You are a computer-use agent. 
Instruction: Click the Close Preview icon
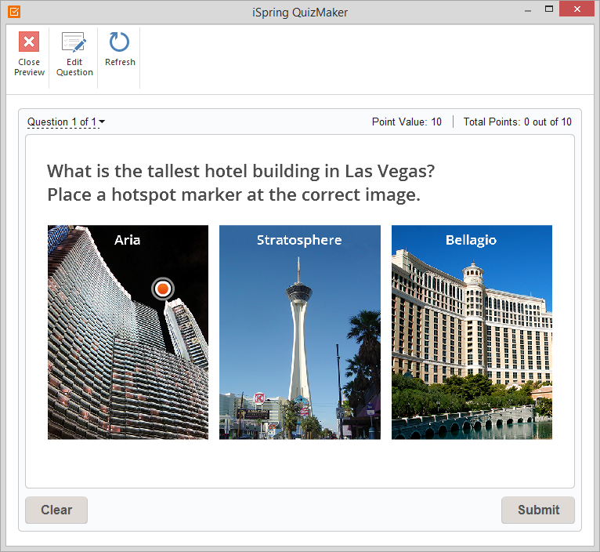click(x=29, y=42)
